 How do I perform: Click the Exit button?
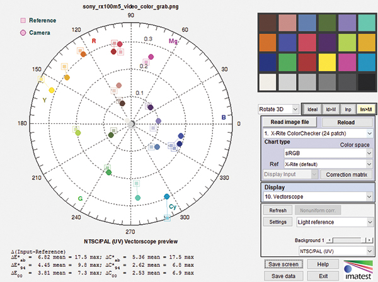(323, 276)
